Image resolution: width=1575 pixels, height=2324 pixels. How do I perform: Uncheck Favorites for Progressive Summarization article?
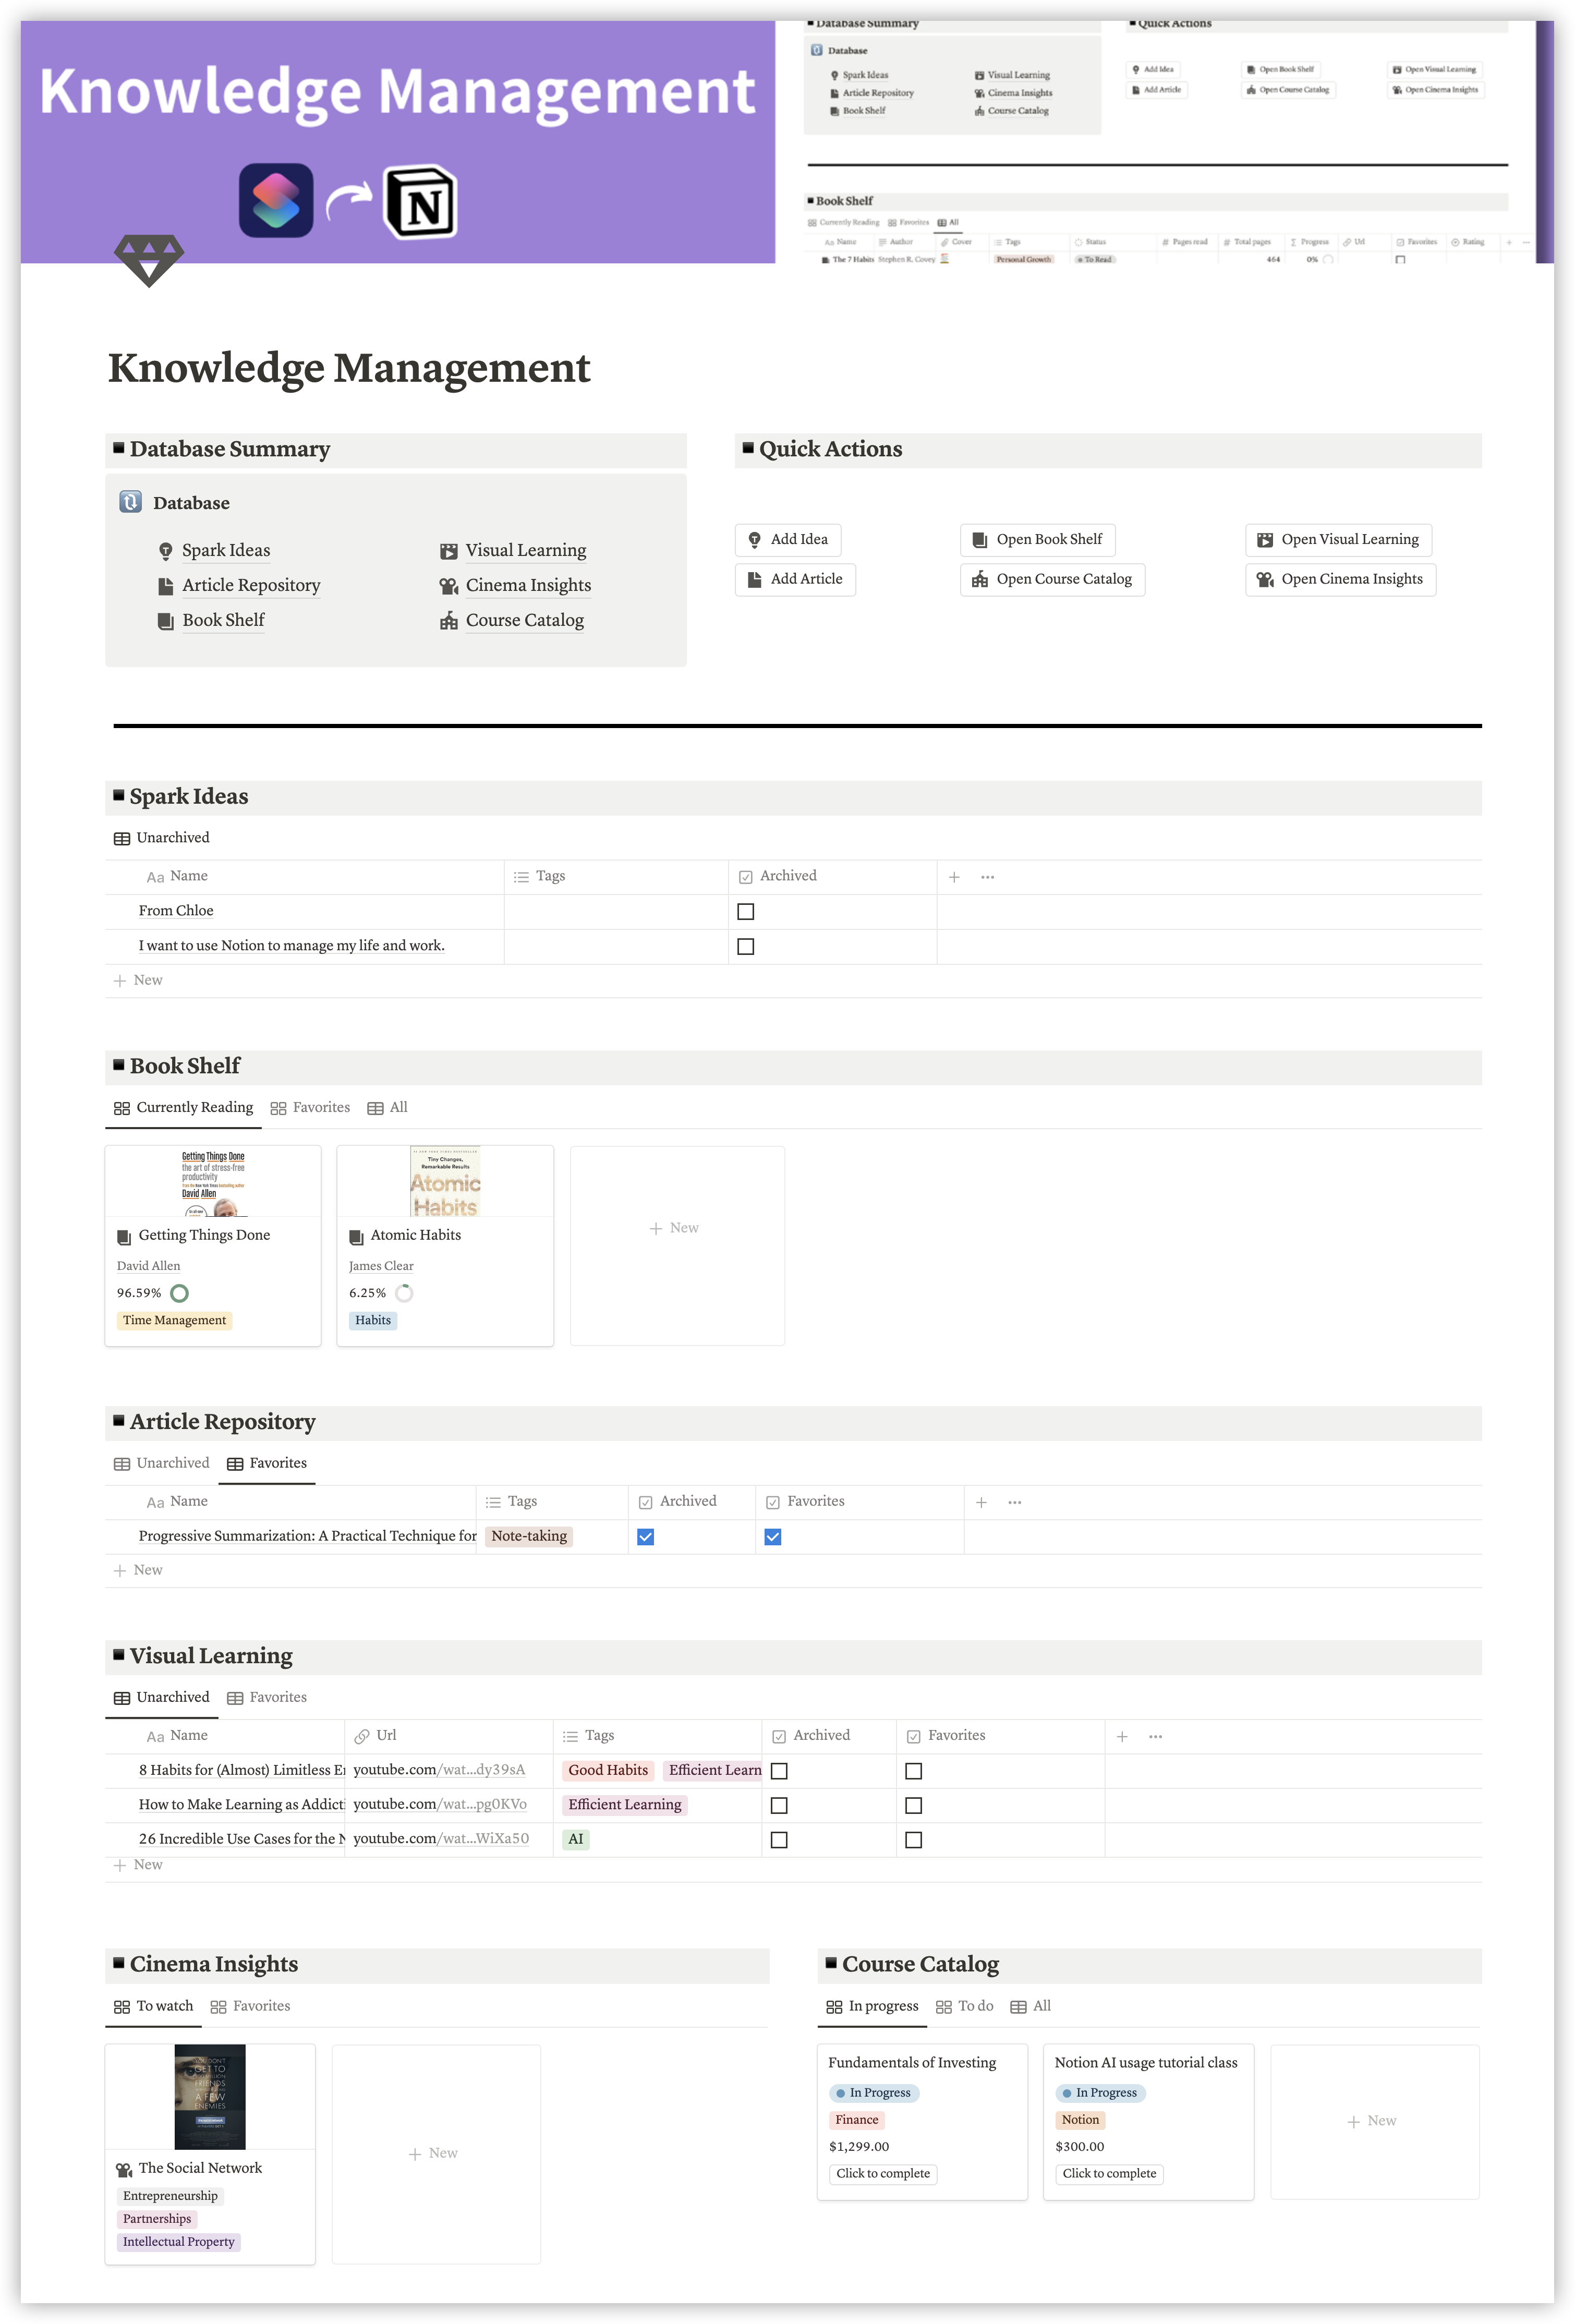pyautogui.click(x=772, y=1537)
